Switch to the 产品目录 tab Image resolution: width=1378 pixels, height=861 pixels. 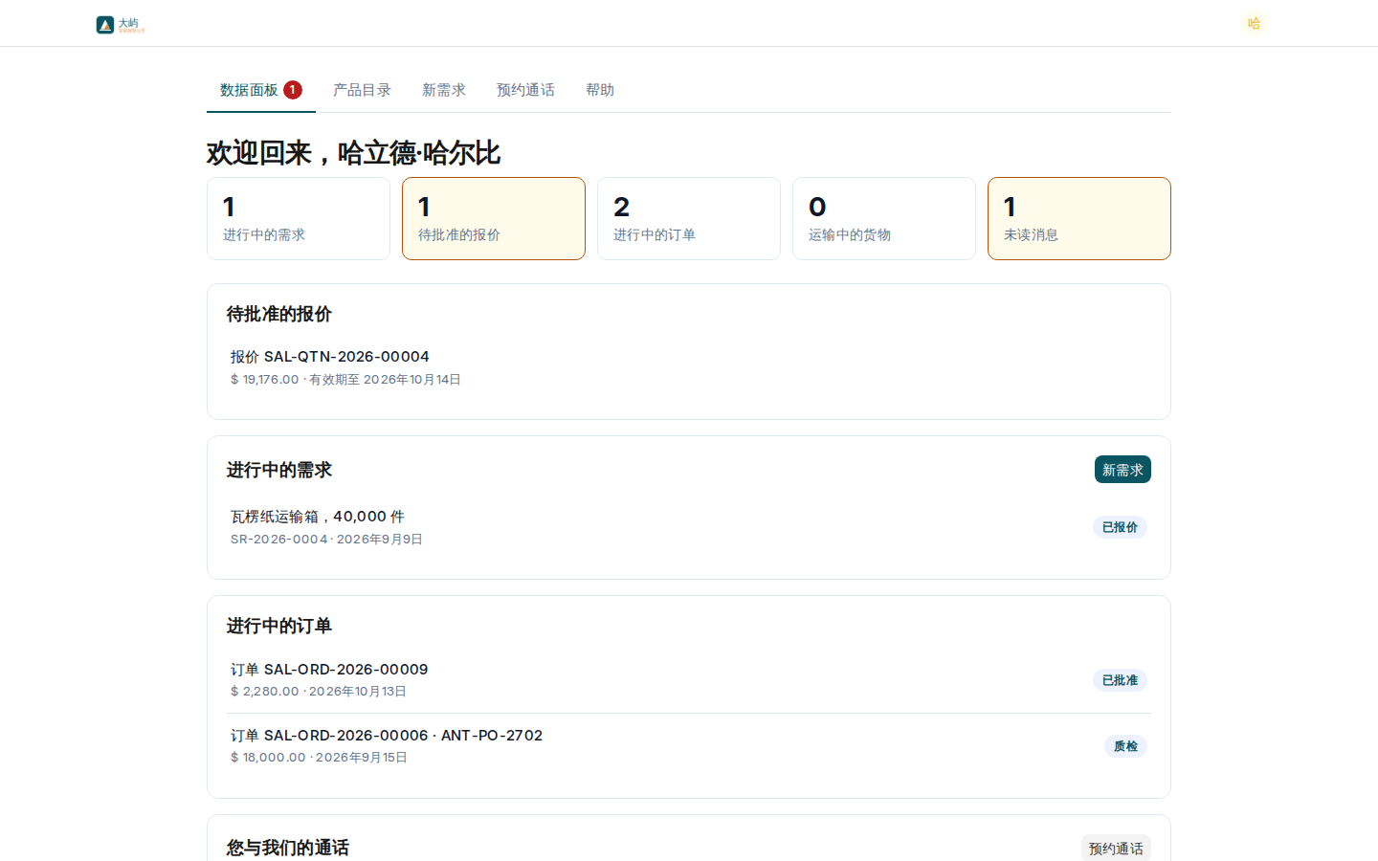pos(362,90)
